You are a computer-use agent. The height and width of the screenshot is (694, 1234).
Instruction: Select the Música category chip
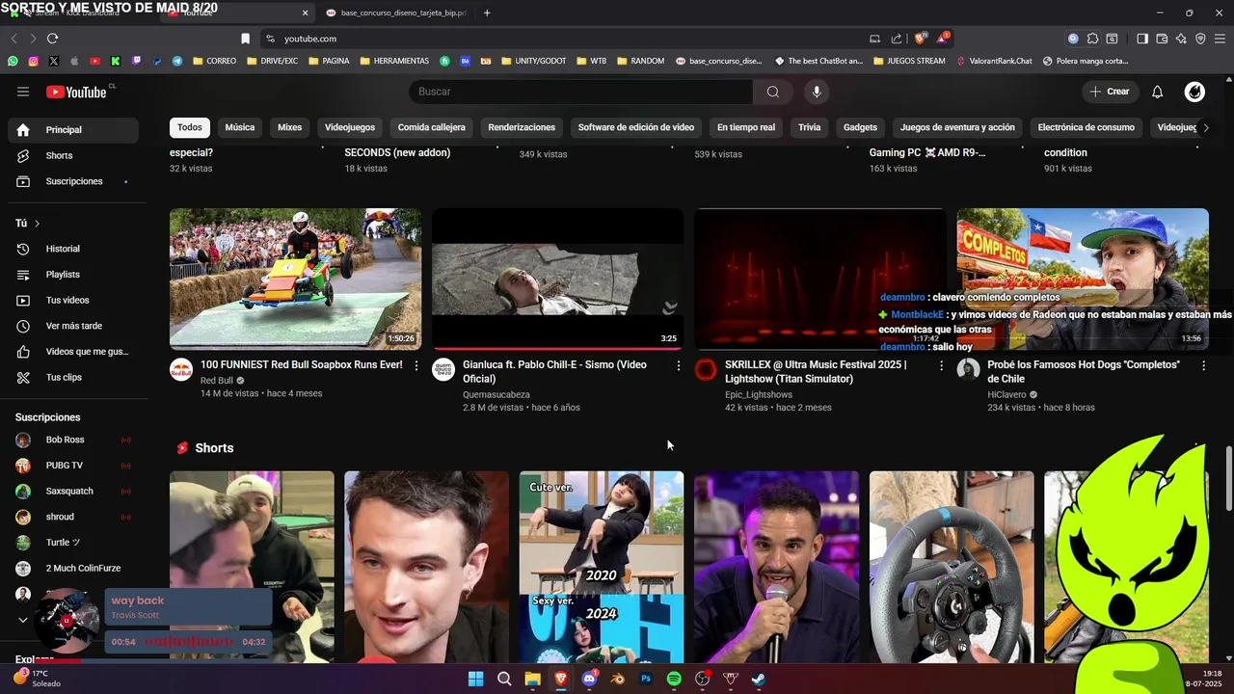pyautogui.click(x=240, y=127)
